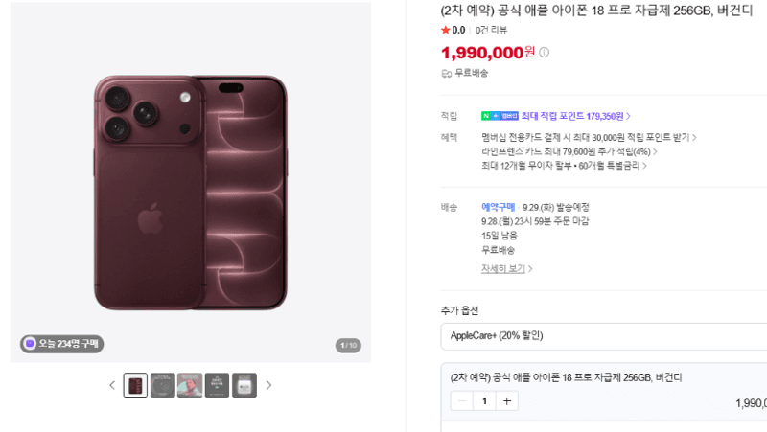The width and height of the screenshot is (767, 432).
Task: Select the second product thumbnail
Action: (163, 385)
